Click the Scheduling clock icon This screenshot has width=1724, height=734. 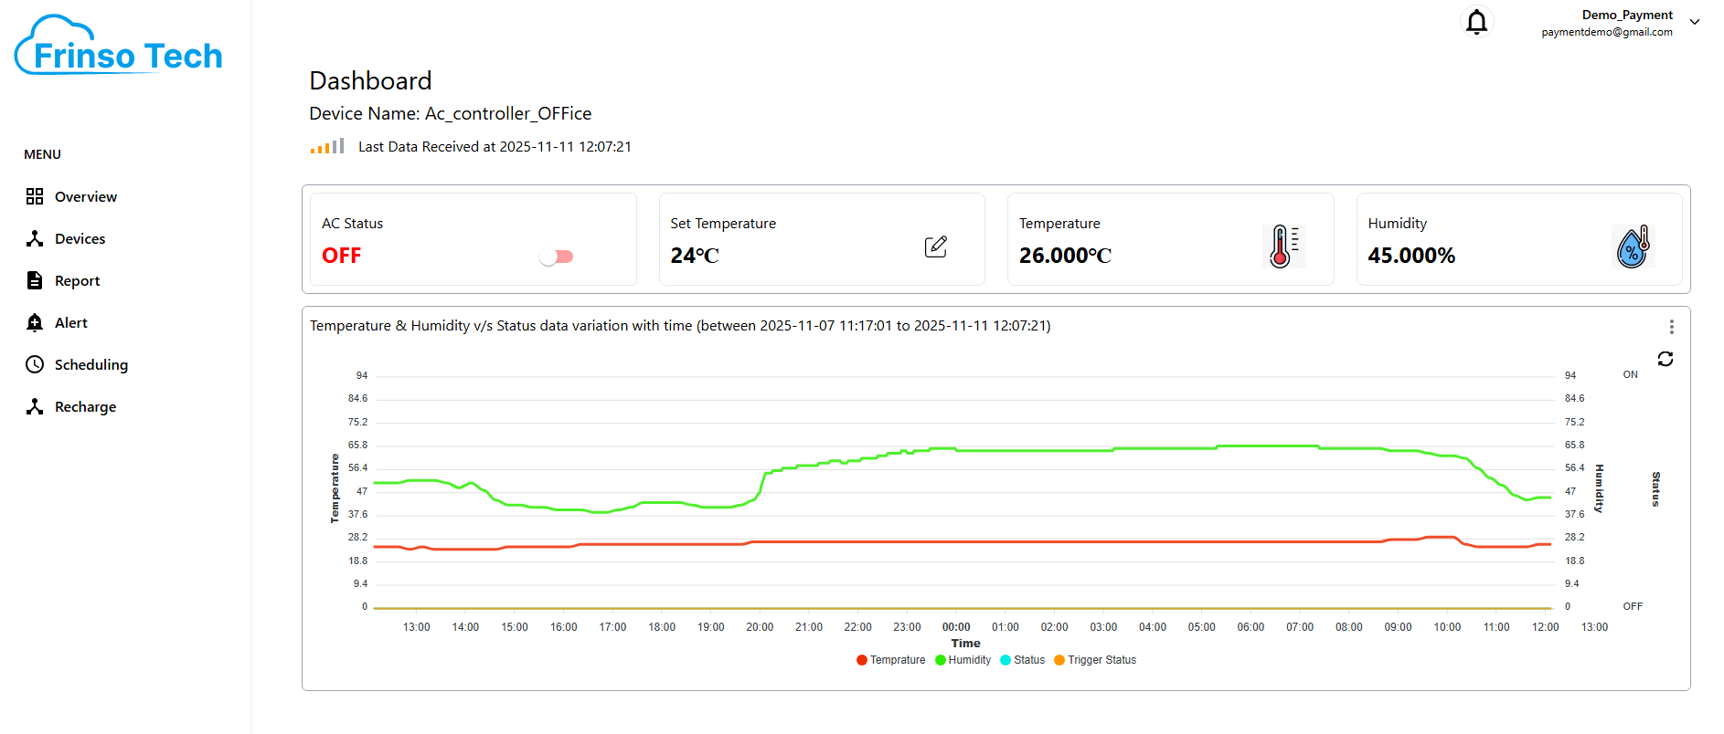tap(35, 364)
